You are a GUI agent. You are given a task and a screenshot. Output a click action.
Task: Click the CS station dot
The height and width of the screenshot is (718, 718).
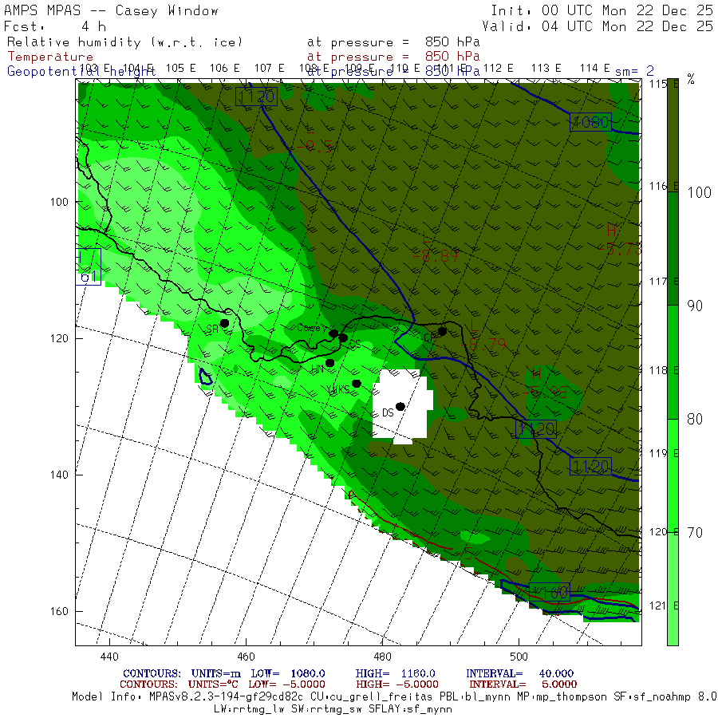click(x=343, y=338)
